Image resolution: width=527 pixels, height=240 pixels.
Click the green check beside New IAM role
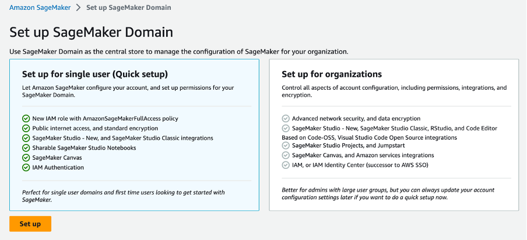(x=26, y=118)
